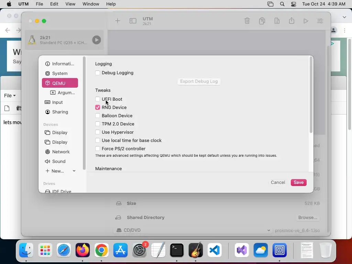Open Visual Studio from the Dock

point(242,250)
